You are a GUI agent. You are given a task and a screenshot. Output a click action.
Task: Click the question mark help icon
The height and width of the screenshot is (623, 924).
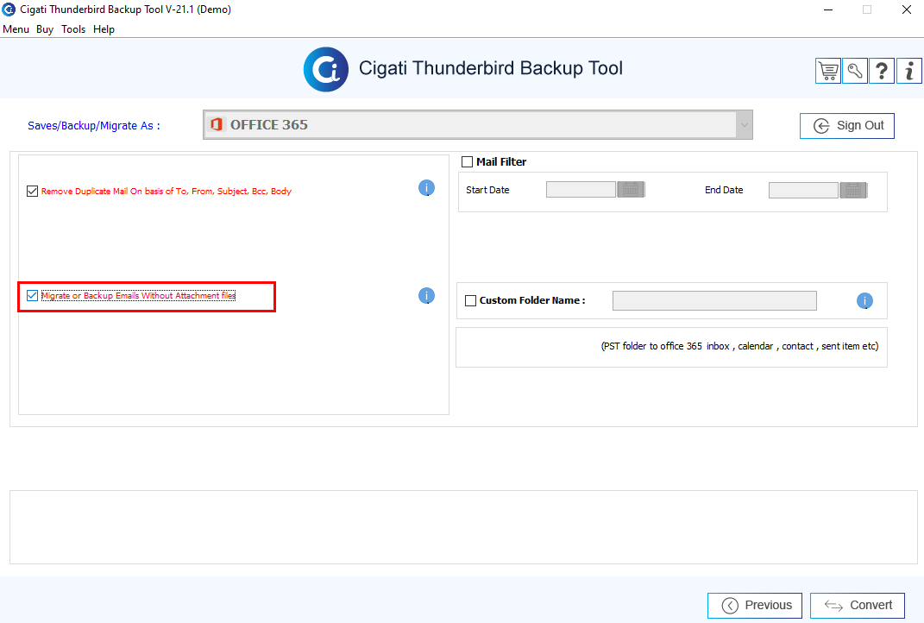[882, 72]
